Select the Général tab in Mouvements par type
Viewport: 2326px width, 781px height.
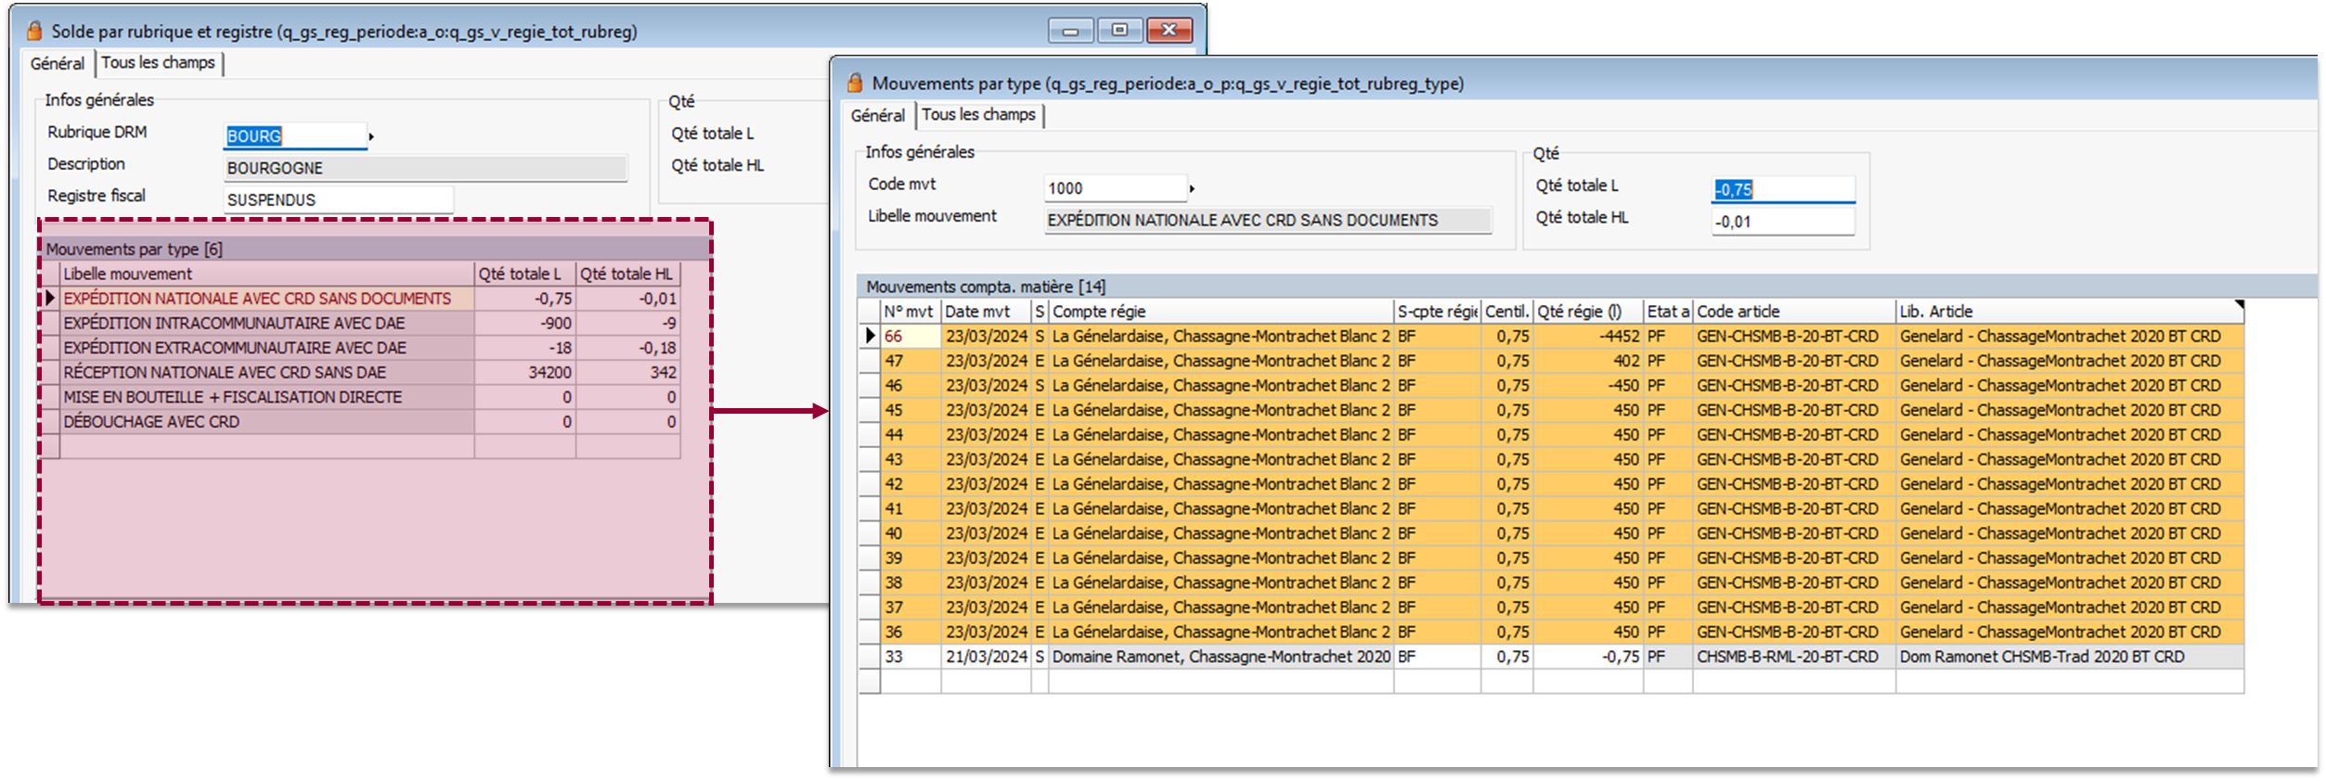(877, 115)
